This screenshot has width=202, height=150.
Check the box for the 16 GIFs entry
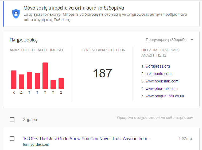[x=12, y=139]
